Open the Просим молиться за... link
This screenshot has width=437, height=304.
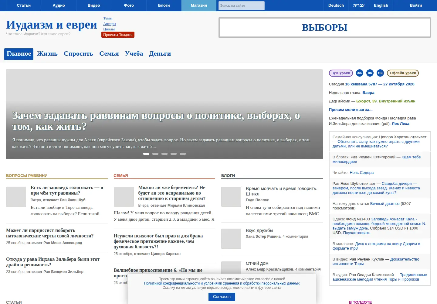[x=351, y=110]
